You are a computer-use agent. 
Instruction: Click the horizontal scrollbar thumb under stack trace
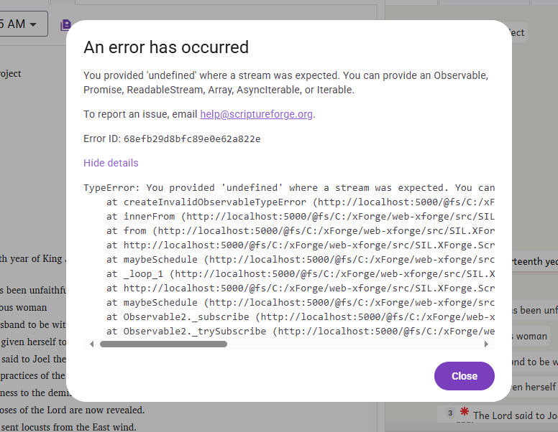pyautogui.click(x=163, y=344)
